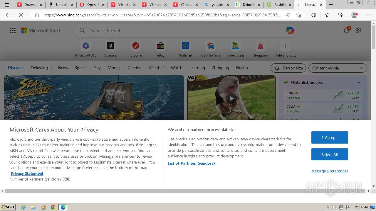This screenshot has width=376, height=211.
Task: Open the Amazon shortcut
Action: (110, 49)
